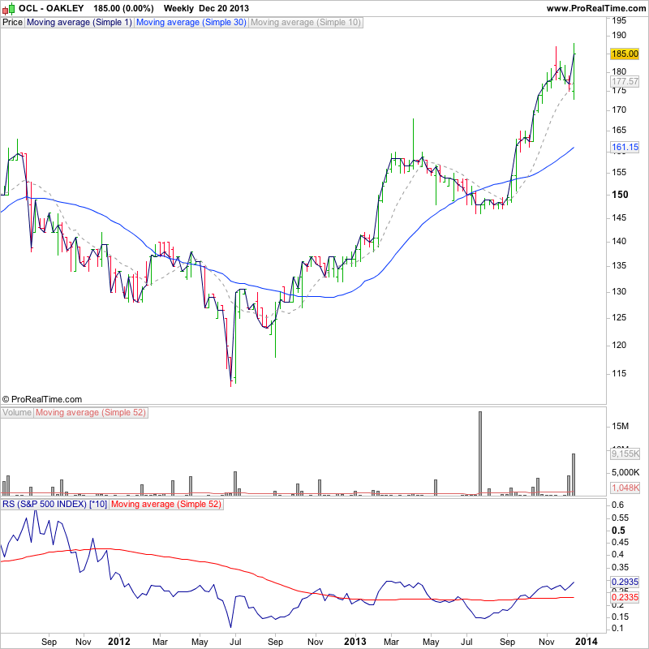Click the 0.2335 RS average tag
Viewport: 649px width, 649px height.
[625, 597]
